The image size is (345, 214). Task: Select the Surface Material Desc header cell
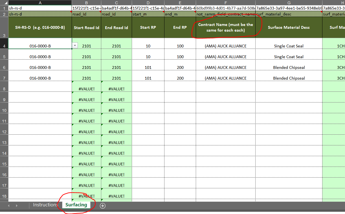click(x=289, y=27)
